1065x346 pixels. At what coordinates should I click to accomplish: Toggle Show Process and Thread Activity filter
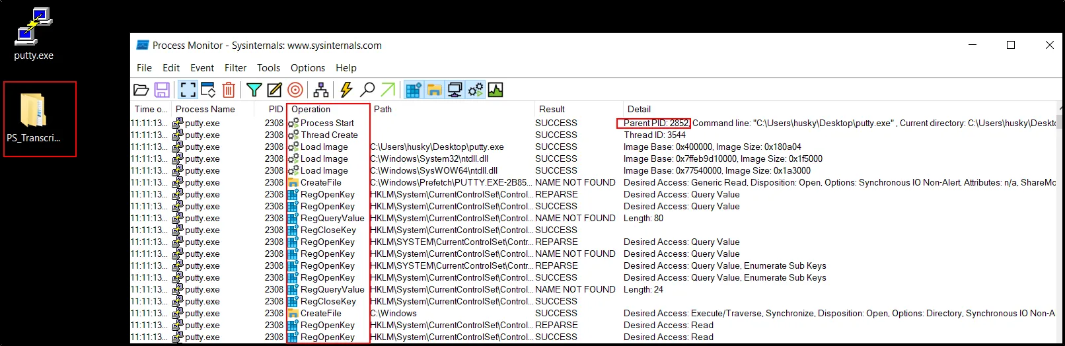click(x=475, y=90)
